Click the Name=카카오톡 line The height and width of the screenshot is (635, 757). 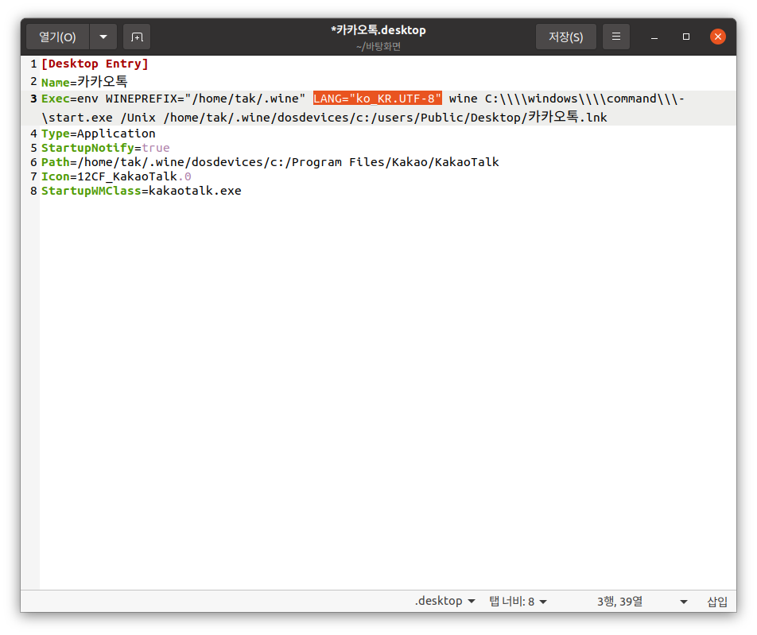pos(84,82)
